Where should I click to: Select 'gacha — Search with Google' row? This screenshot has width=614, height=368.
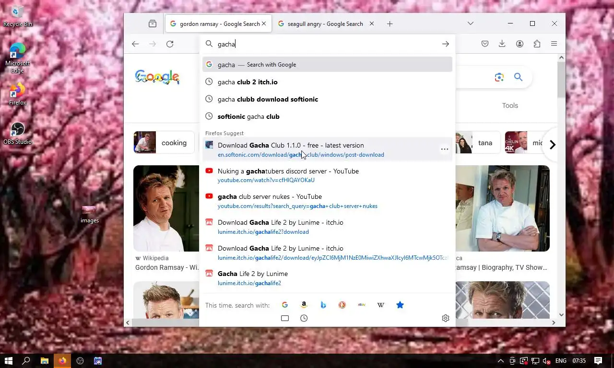coord(327,65)
